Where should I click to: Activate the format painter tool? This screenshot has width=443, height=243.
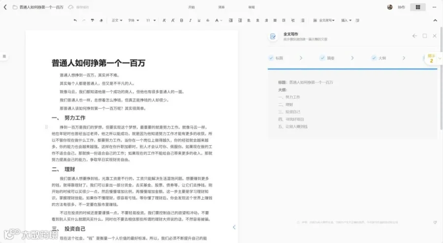pos(93,20)
